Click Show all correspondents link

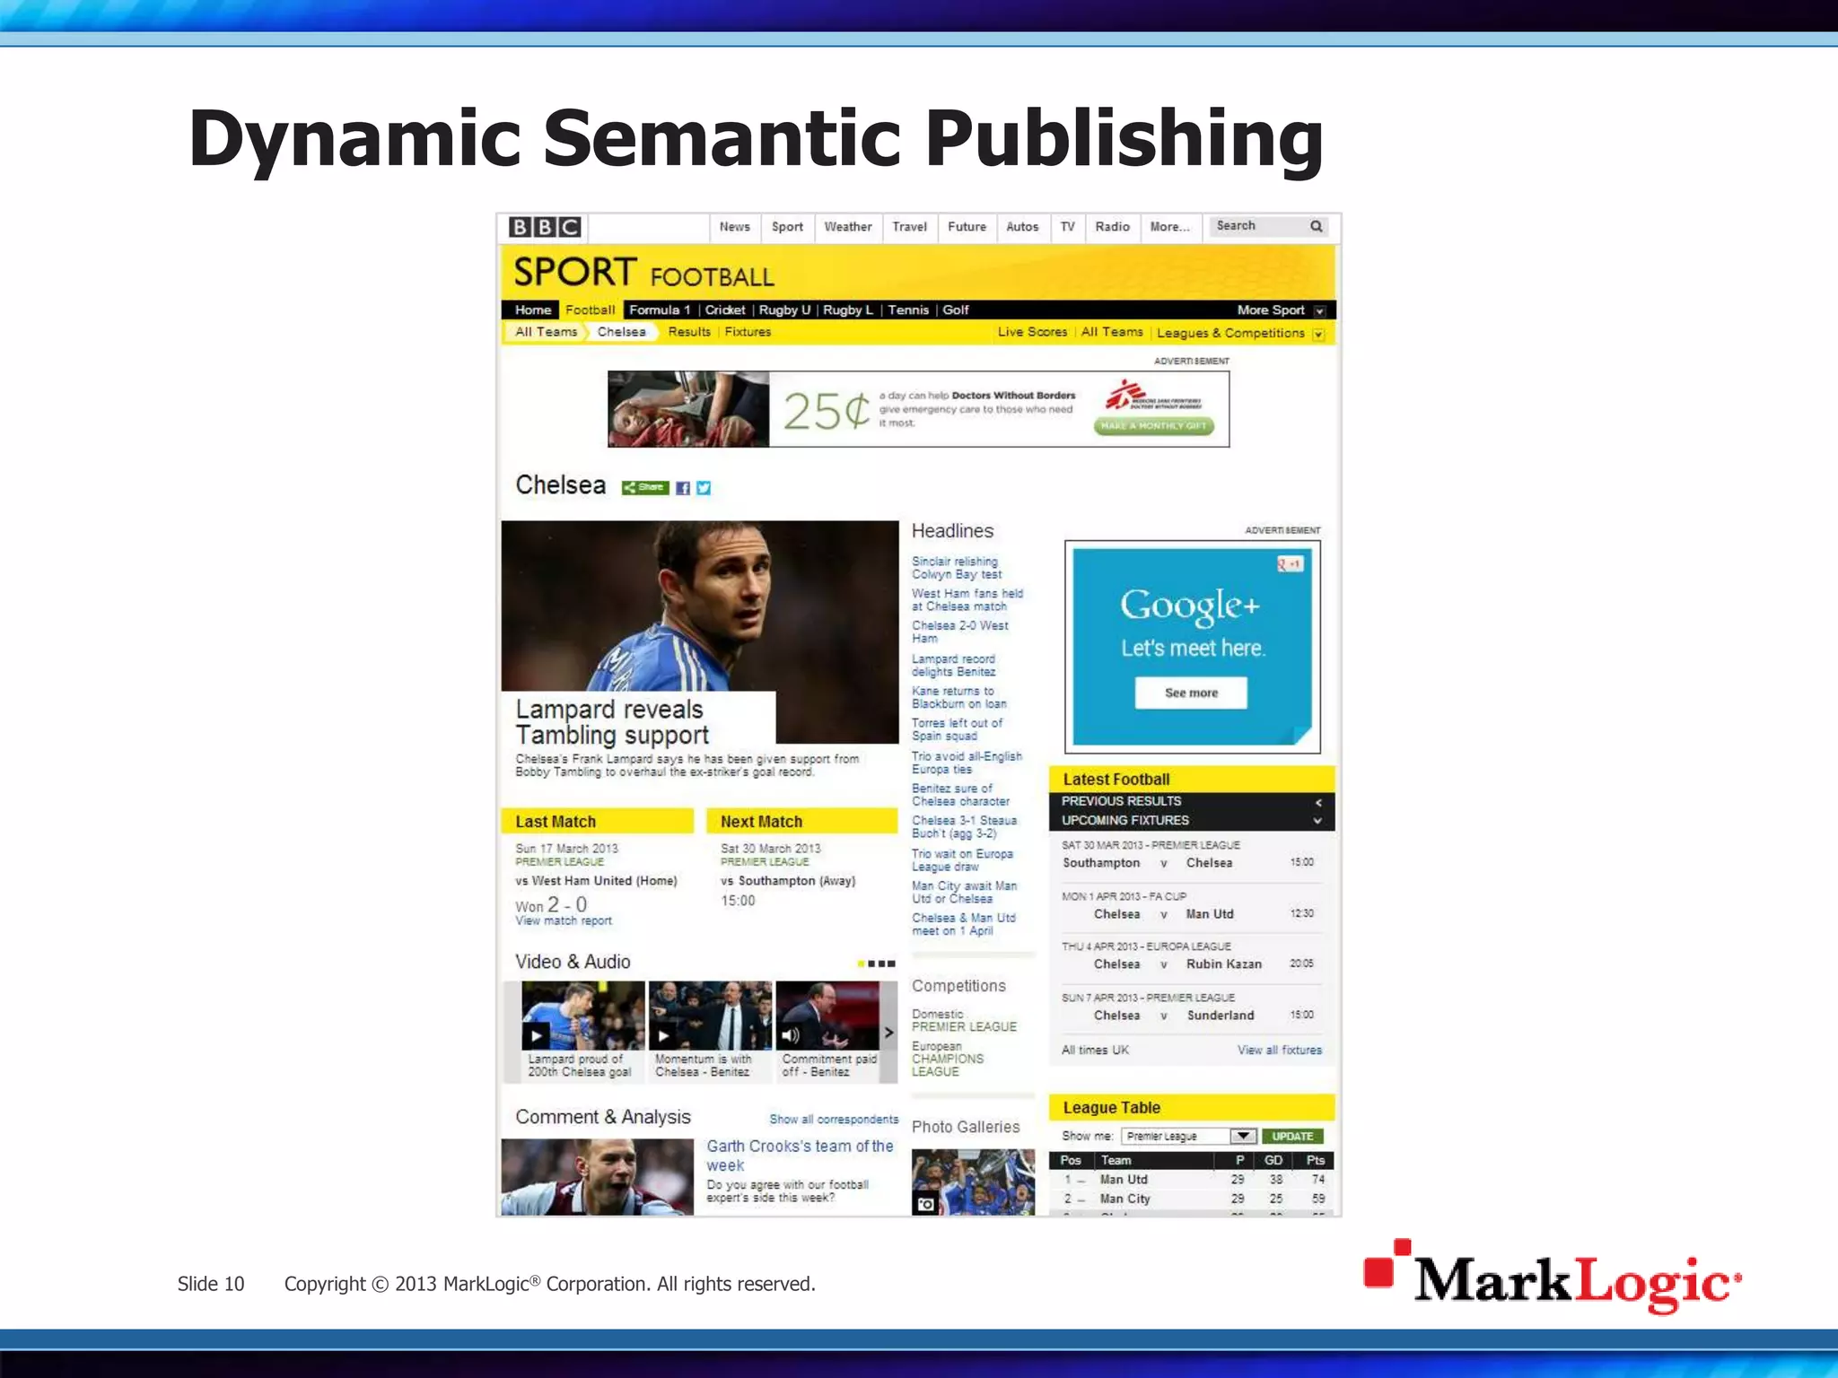pyautogui.click(x=834, y=1120)
